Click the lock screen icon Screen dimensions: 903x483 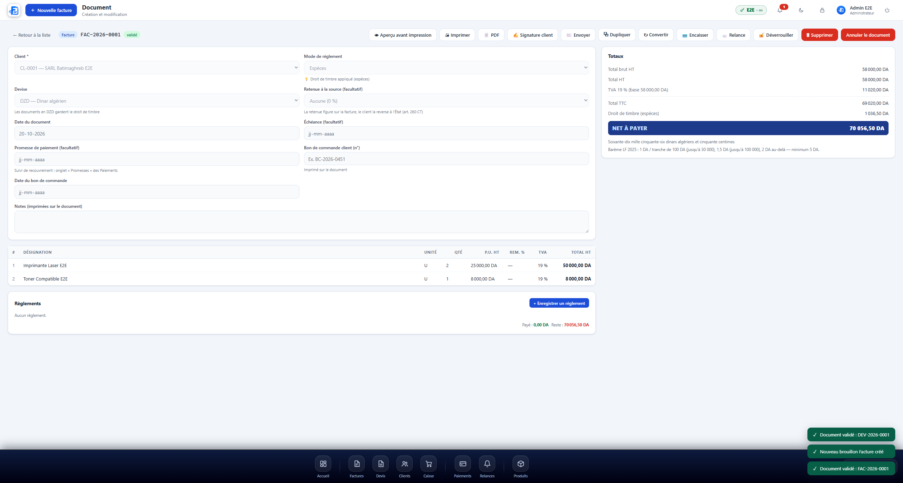[x=822, y=10]
